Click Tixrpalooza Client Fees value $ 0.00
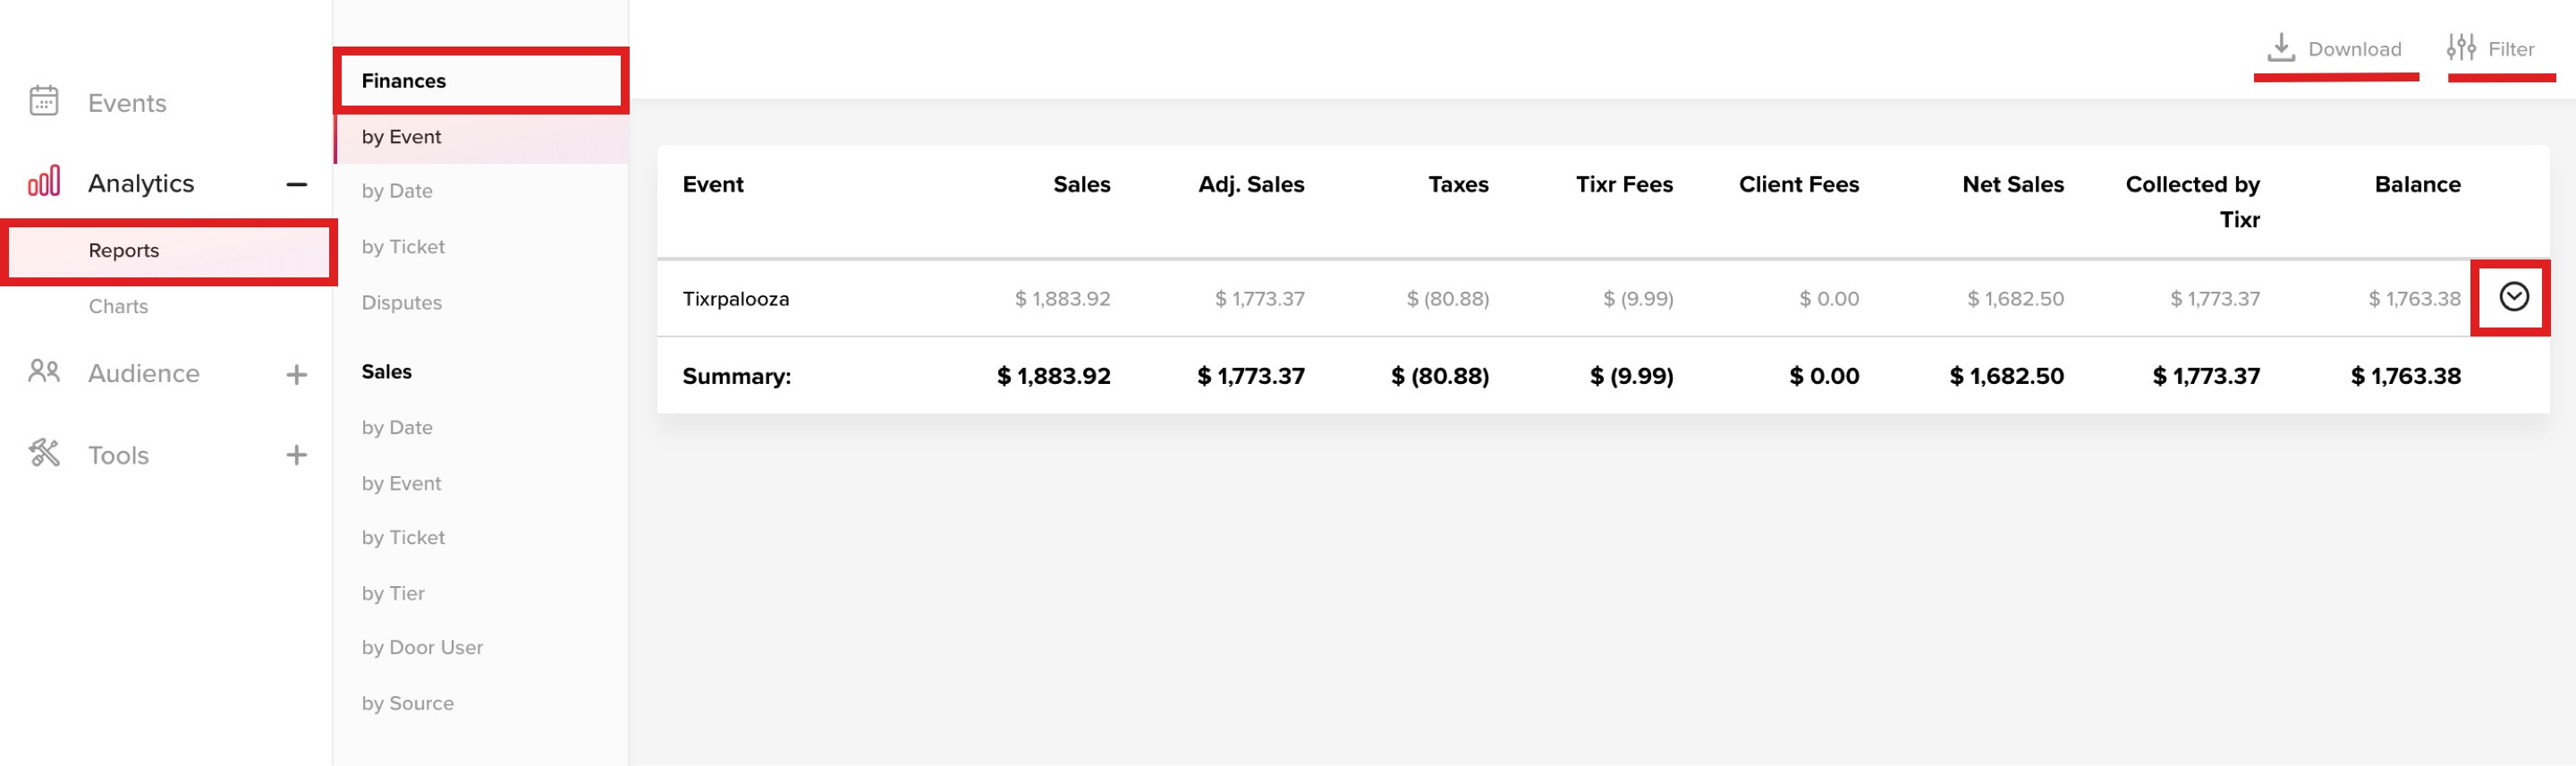This screenshot has height=766, width=2576. click(x=1829, y=299)
